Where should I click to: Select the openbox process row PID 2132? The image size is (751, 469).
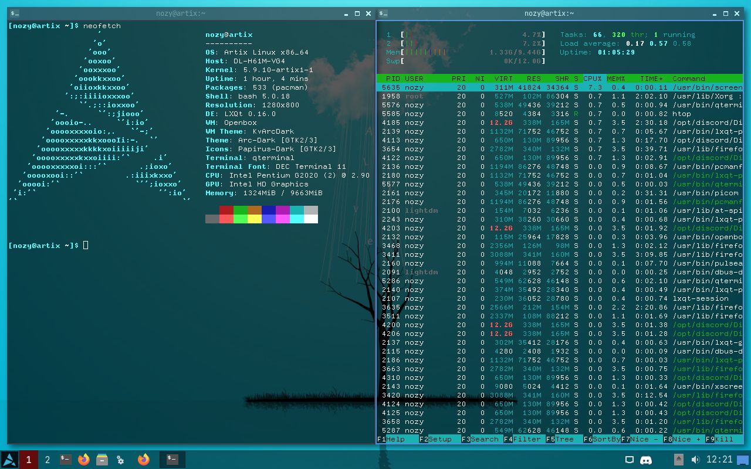pyautogui.click(x=560, y=237)
